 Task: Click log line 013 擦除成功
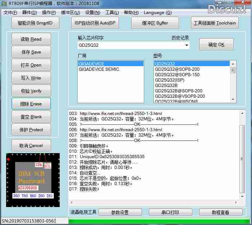click(x=106, y=167)
